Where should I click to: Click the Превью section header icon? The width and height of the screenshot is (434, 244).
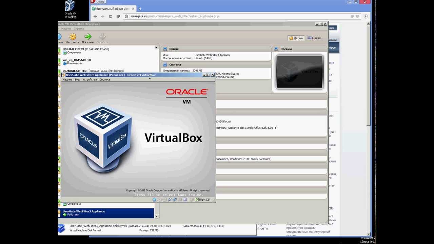click(x=276, y=49)
